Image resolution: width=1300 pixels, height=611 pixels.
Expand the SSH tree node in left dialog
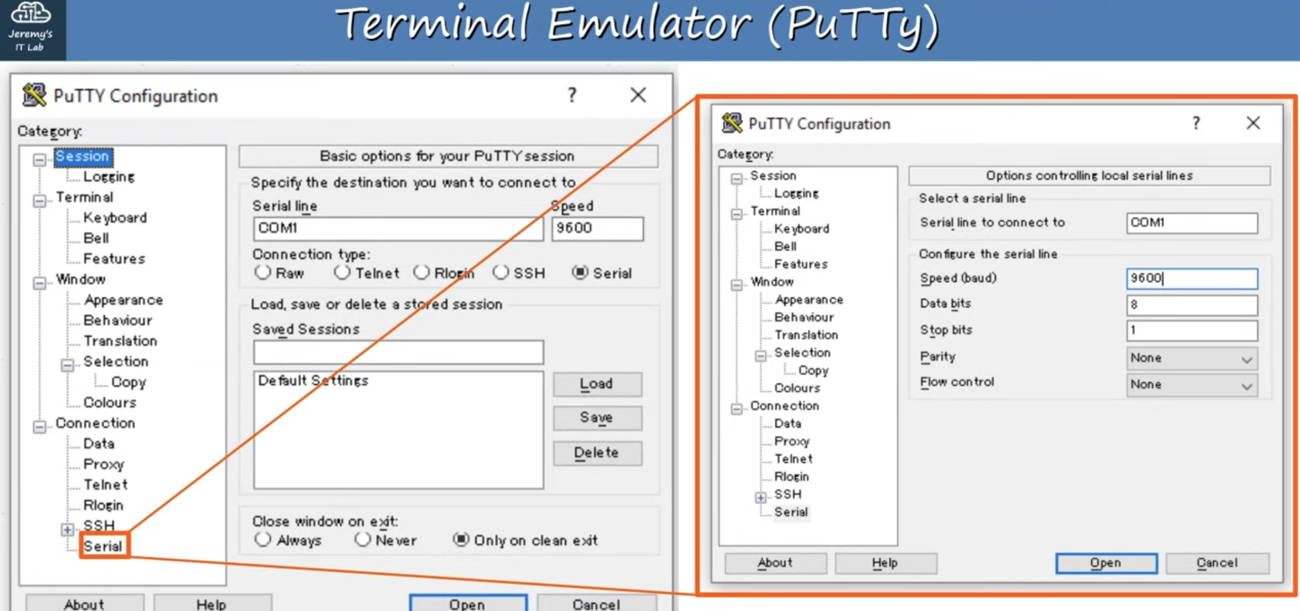pyautogui.click(x=67, y=530)
